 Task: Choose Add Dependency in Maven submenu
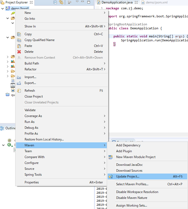(x=147, y=145)
